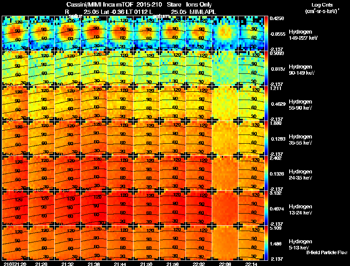
Task: Click the color bar beside Hydrogen 5-13 keV
Action: [x=266, y=243]
